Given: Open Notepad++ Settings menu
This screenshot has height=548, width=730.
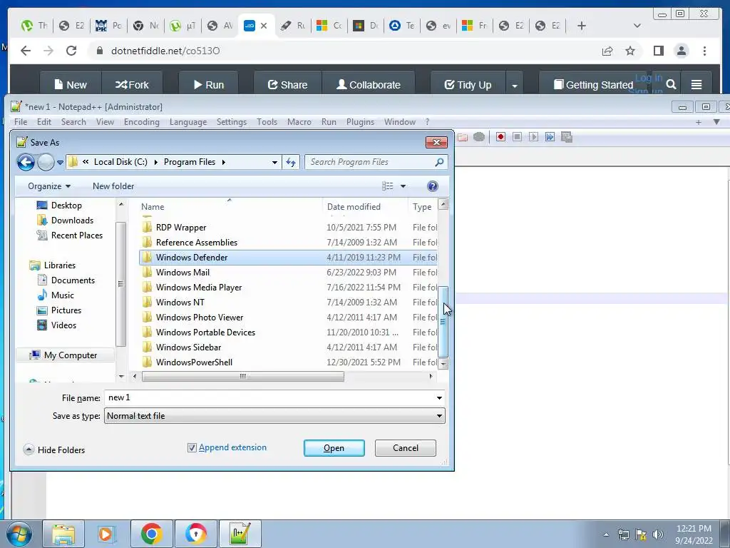Looking at the screenshot, I should click(232, 122).
